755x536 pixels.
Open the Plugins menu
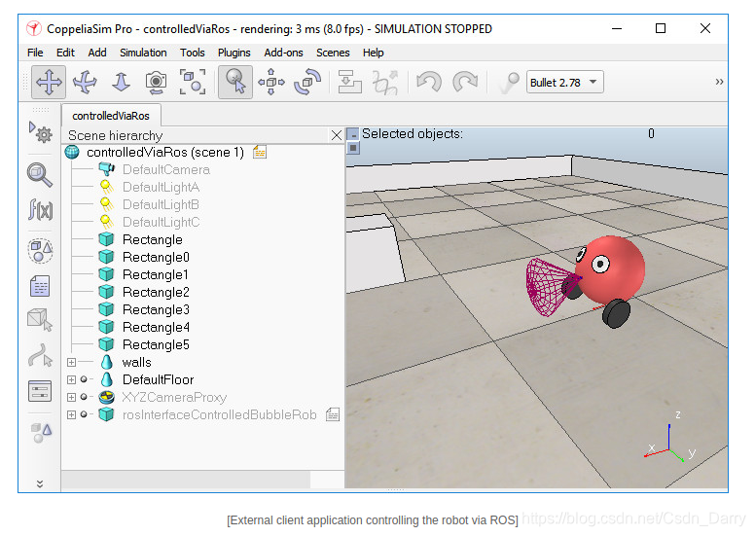tap(234, 53)
